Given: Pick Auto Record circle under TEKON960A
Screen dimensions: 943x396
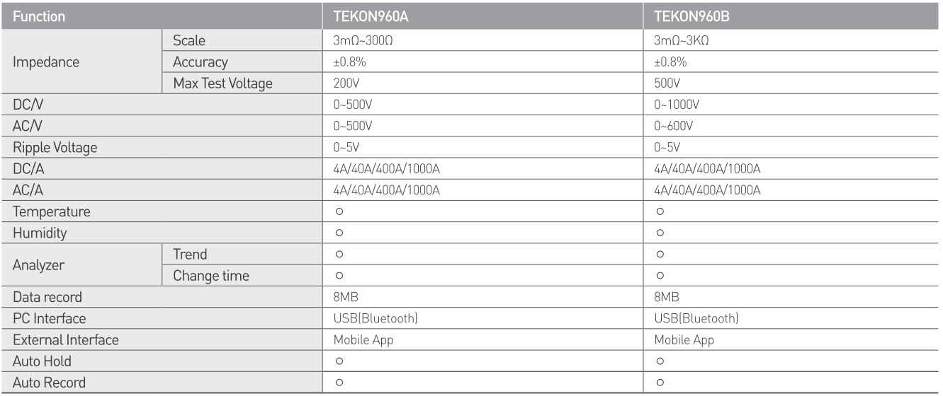Looking at the screenshot, I should tap(339, 383).
